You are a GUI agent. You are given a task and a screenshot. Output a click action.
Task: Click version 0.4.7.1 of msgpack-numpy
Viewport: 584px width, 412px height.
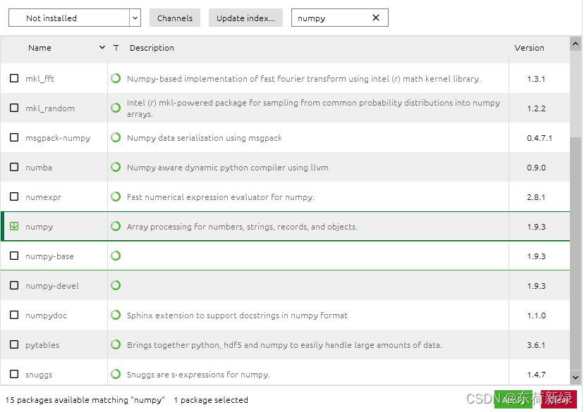click(540, 138)
